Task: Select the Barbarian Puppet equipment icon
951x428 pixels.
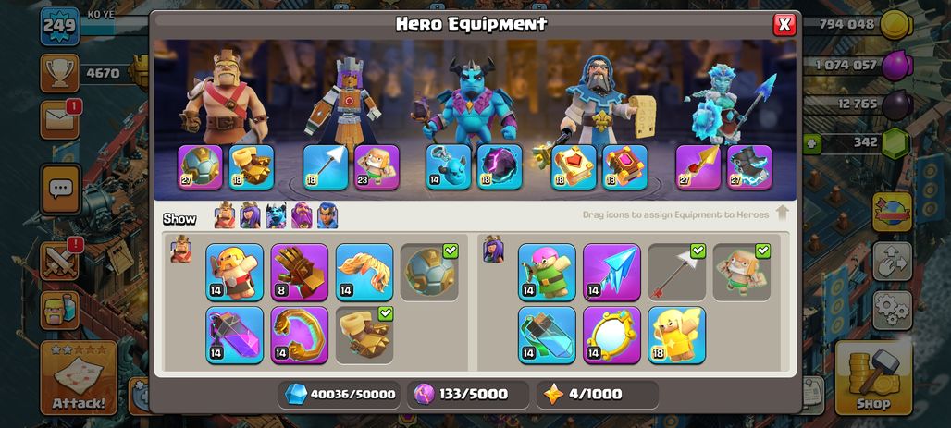Action: tap(234, 272)
